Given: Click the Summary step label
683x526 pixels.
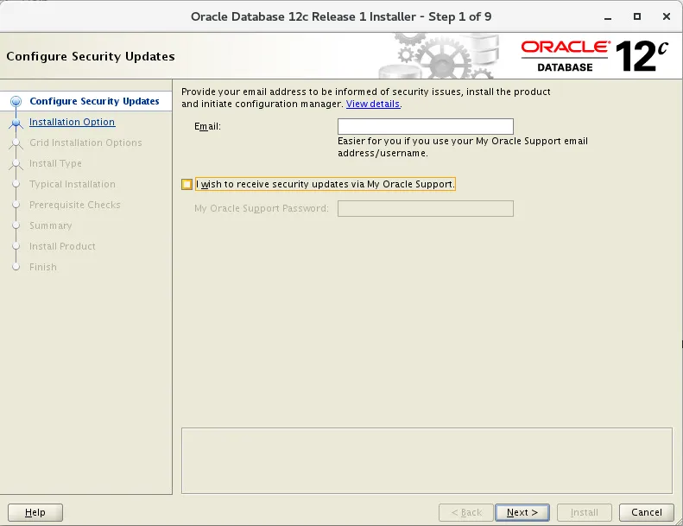Looking at the screenshot, I should 51,225.
